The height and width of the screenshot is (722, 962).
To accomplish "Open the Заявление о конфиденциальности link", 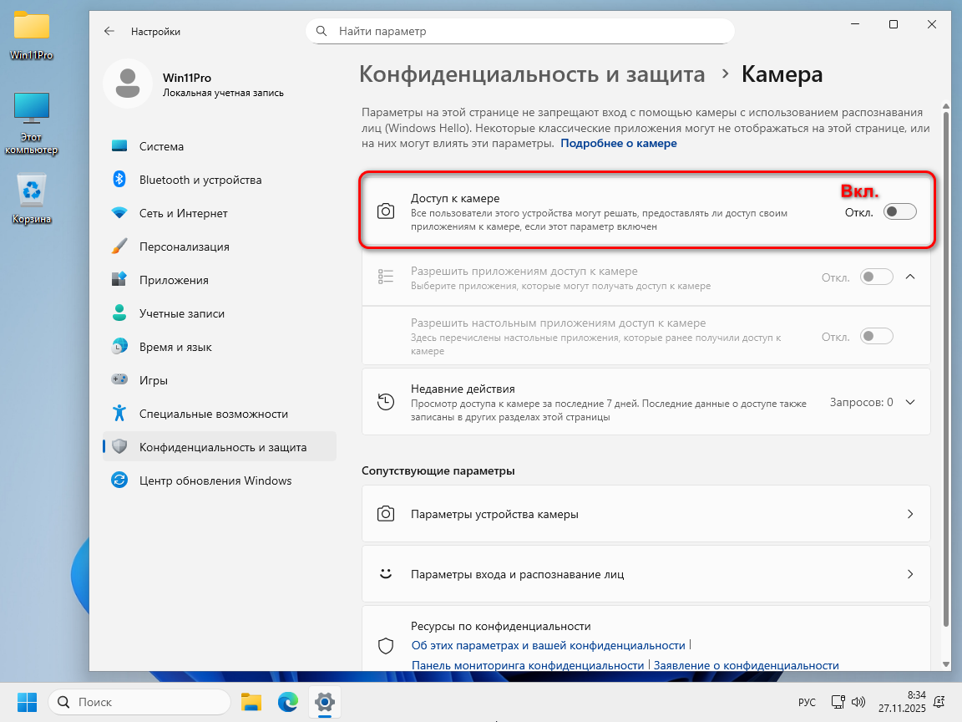I will [746, 665].
